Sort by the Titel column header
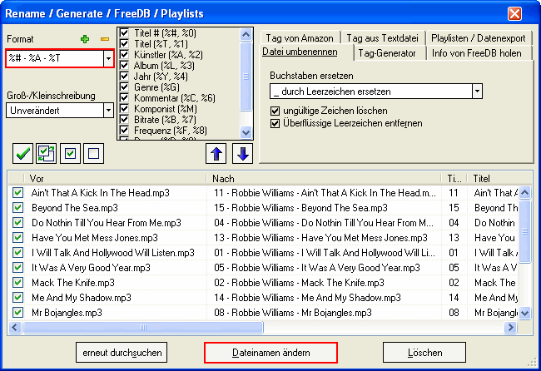The image size is (541, 371). click(x=499, y=178)
